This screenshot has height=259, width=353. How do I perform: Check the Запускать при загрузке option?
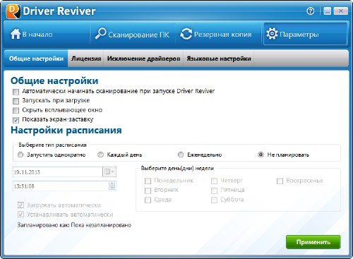[x=16, y=101]
